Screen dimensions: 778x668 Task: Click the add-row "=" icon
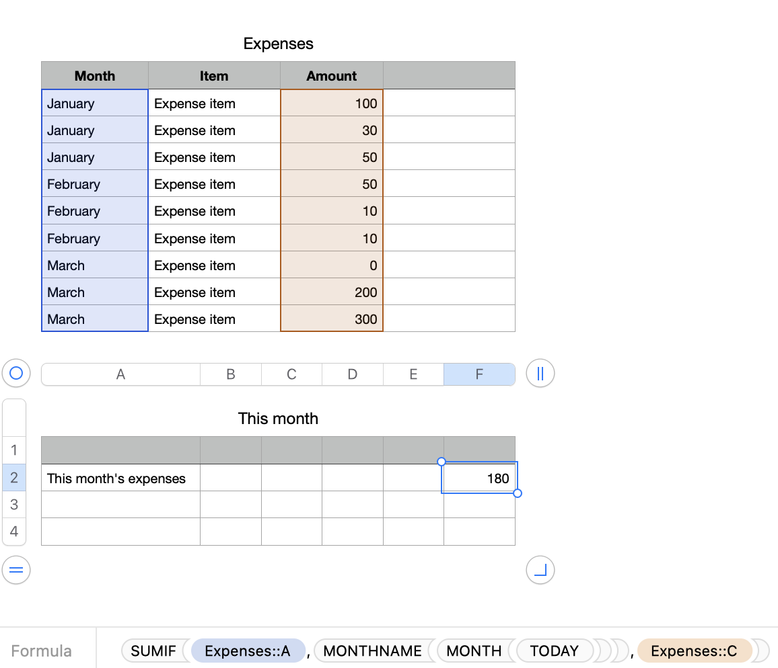coord(15,569)
